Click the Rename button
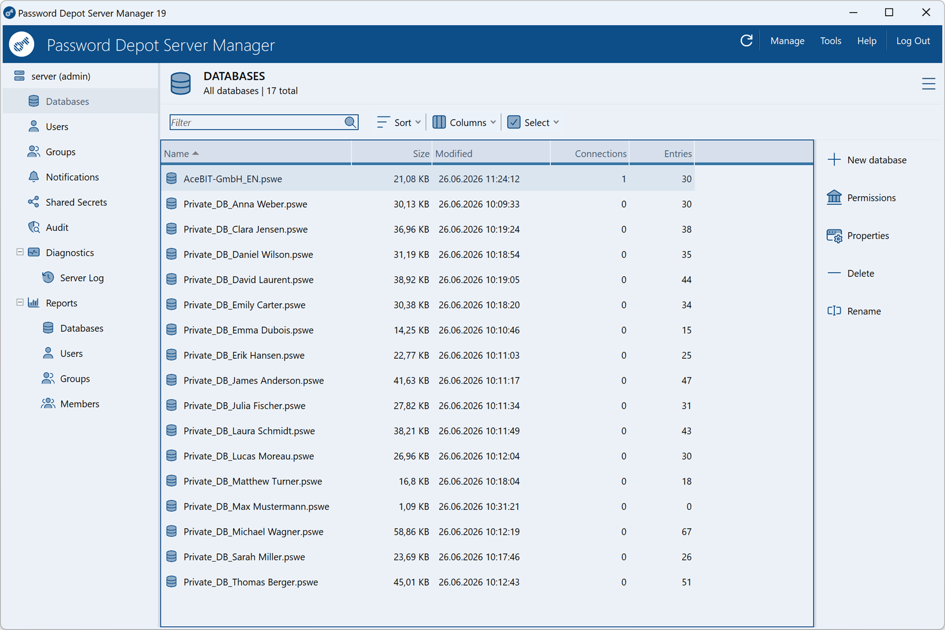Viewport: 945px width, 630px height. coord(854,311)
